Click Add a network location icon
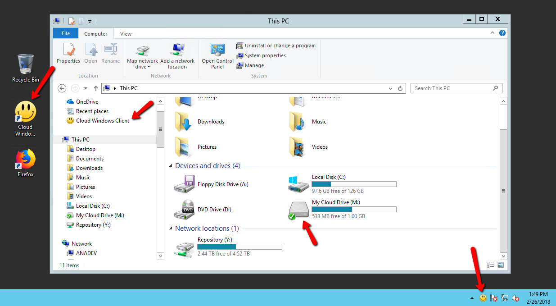The width and height of the screenshot is (556, 306). click(x=177, y=50)
